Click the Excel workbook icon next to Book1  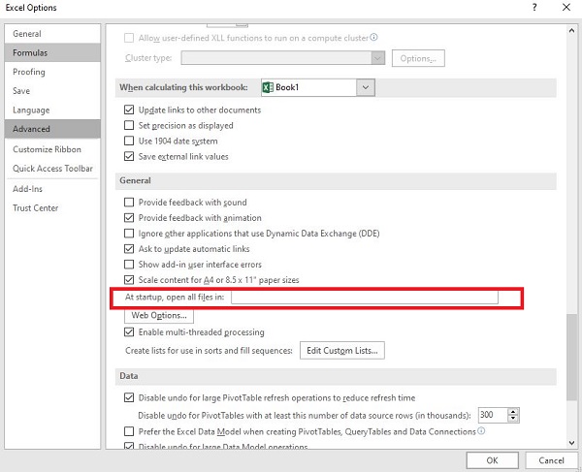[268, 87]
